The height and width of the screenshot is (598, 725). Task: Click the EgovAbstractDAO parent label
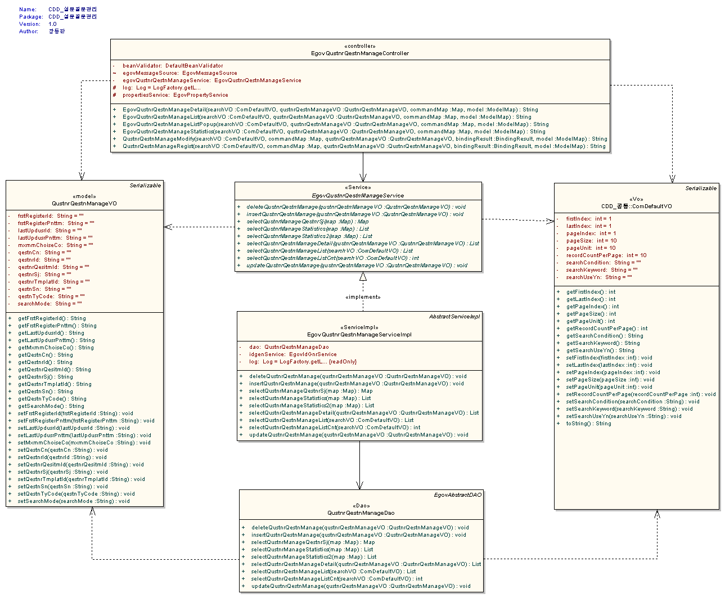click(x=457, y=495)
